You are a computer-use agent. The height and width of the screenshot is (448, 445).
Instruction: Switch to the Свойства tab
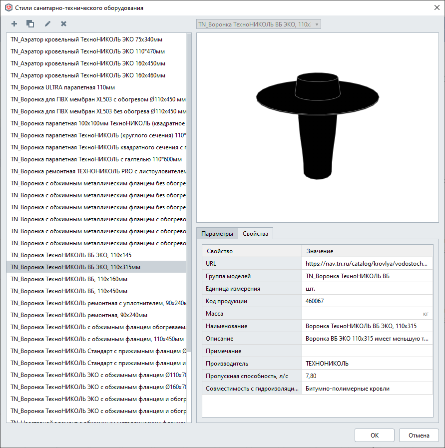click(255, 234)
